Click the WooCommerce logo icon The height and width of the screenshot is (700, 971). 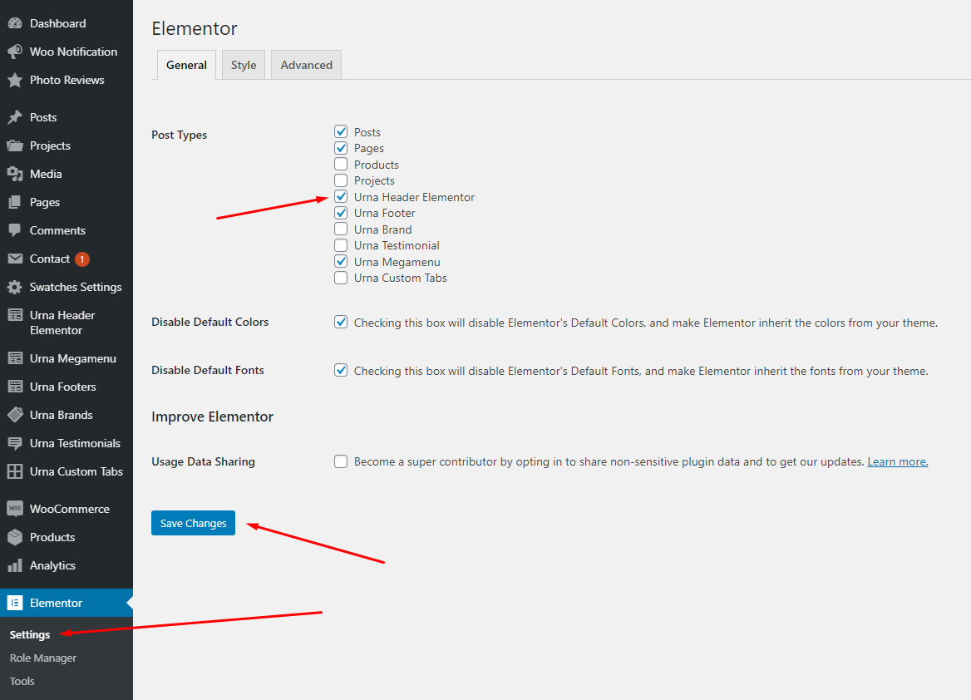point(15,509)
